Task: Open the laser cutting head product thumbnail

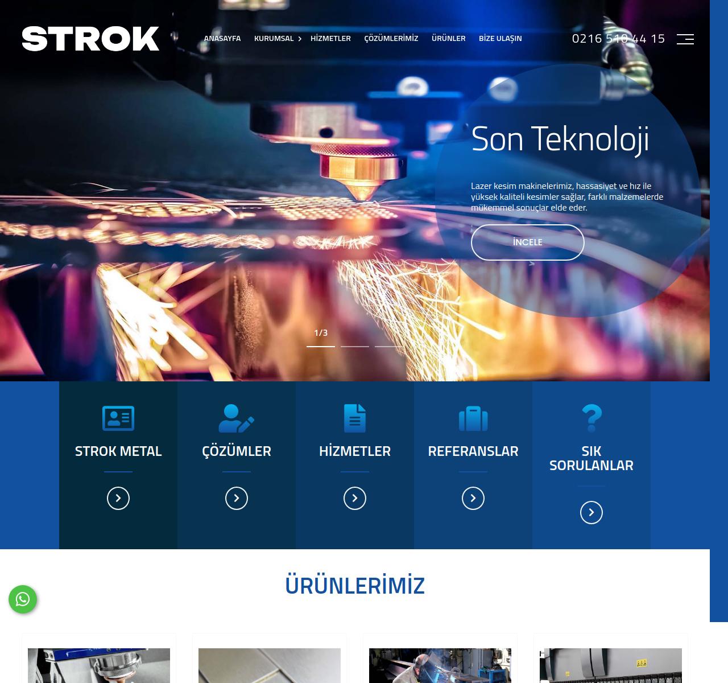Action: [x=99, y=665]
